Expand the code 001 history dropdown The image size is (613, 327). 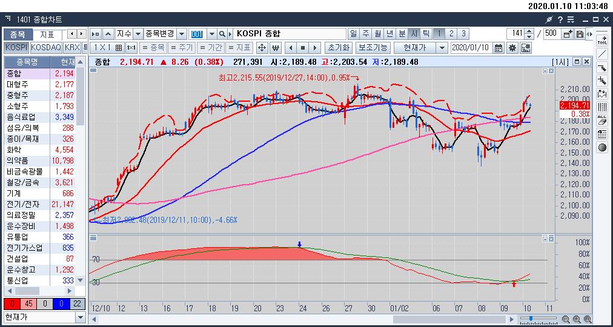pyautogui.click(x=211, y=33)
